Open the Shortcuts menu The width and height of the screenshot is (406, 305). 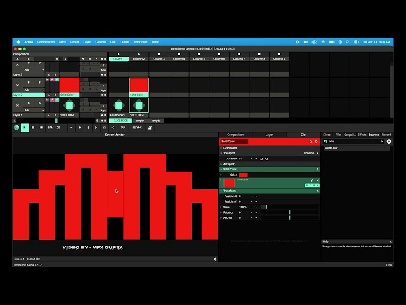[141, 42]
